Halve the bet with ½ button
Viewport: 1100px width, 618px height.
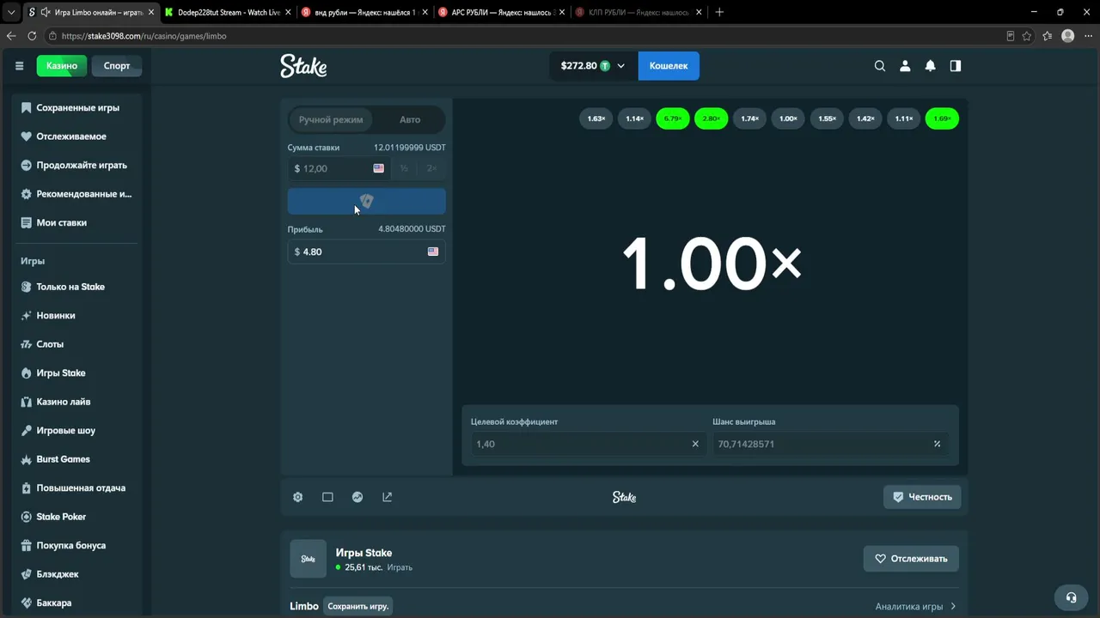pos(404,168)
